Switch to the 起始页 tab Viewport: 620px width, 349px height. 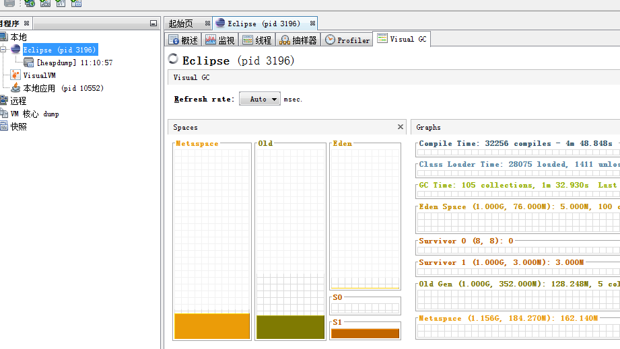pos(180,24)
